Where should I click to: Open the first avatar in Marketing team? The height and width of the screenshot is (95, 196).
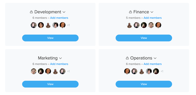pyautogui.click(x=34, y=71)
